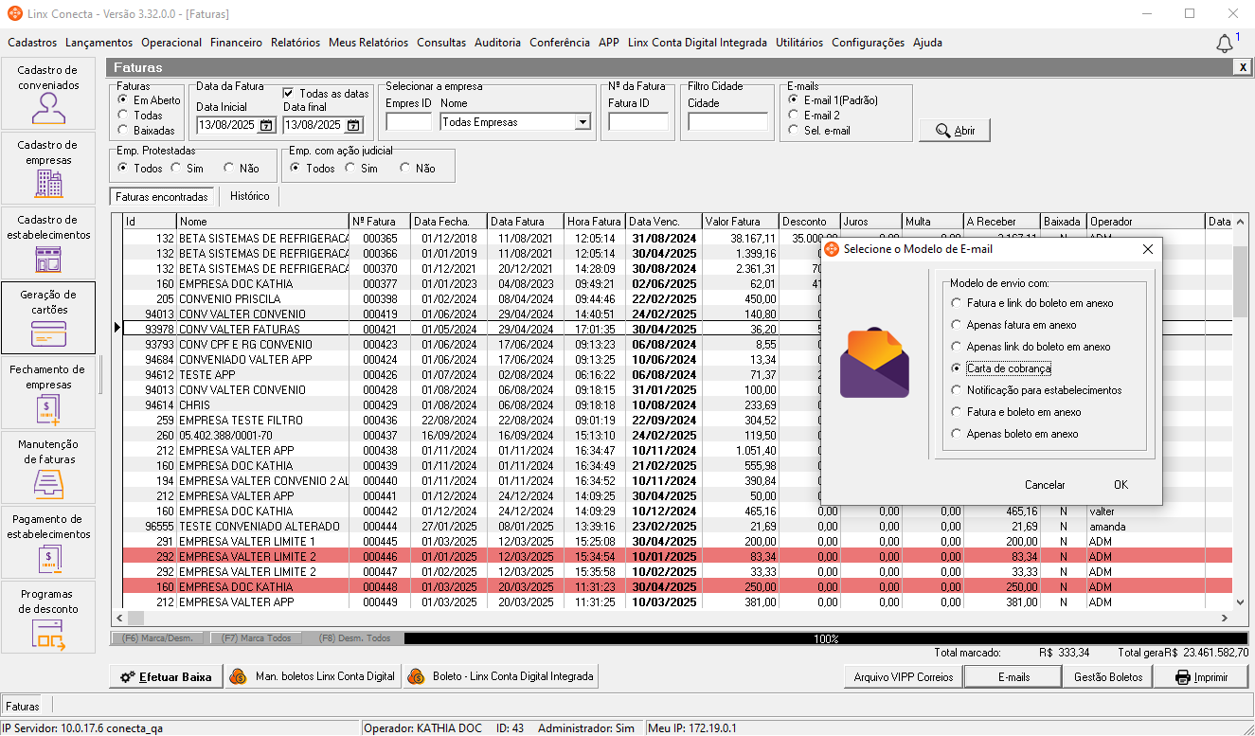Click Arquivo VIPP Correios button

point(904,677)
